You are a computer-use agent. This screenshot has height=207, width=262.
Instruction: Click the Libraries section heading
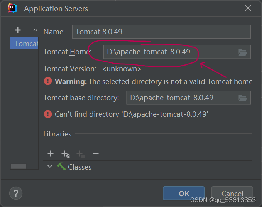(x=57, y=134)
